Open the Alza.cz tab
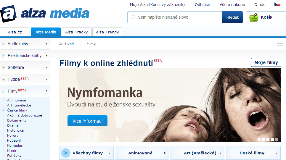Image resolution: width=286 pixels, height=160 pixels. pos(15,32)
